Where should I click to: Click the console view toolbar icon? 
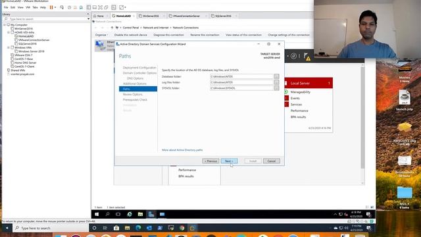click(x=114, y=7)
